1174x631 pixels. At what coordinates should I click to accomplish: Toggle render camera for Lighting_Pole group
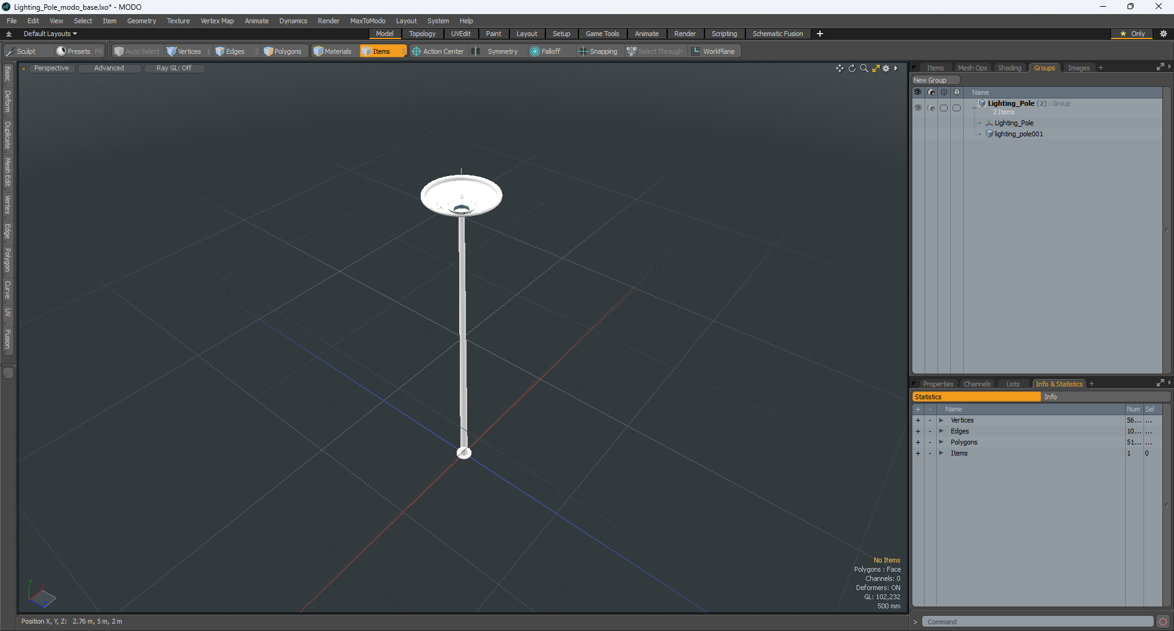(x=931, y=108)
